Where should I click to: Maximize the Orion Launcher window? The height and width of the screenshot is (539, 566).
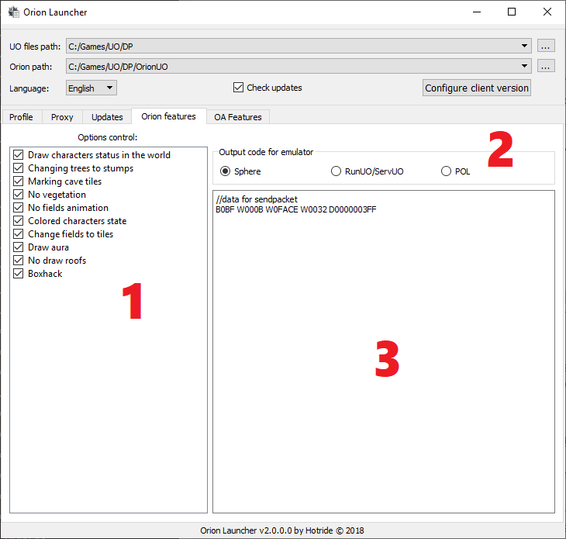point(512,12)
